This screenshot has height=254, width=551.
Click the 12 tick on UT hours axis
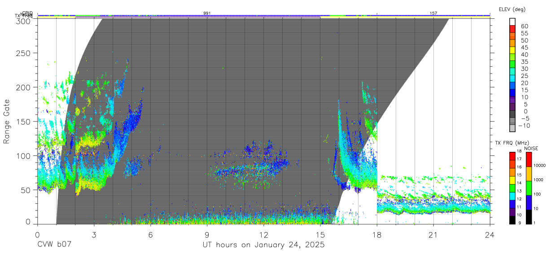tap(264, 234)
